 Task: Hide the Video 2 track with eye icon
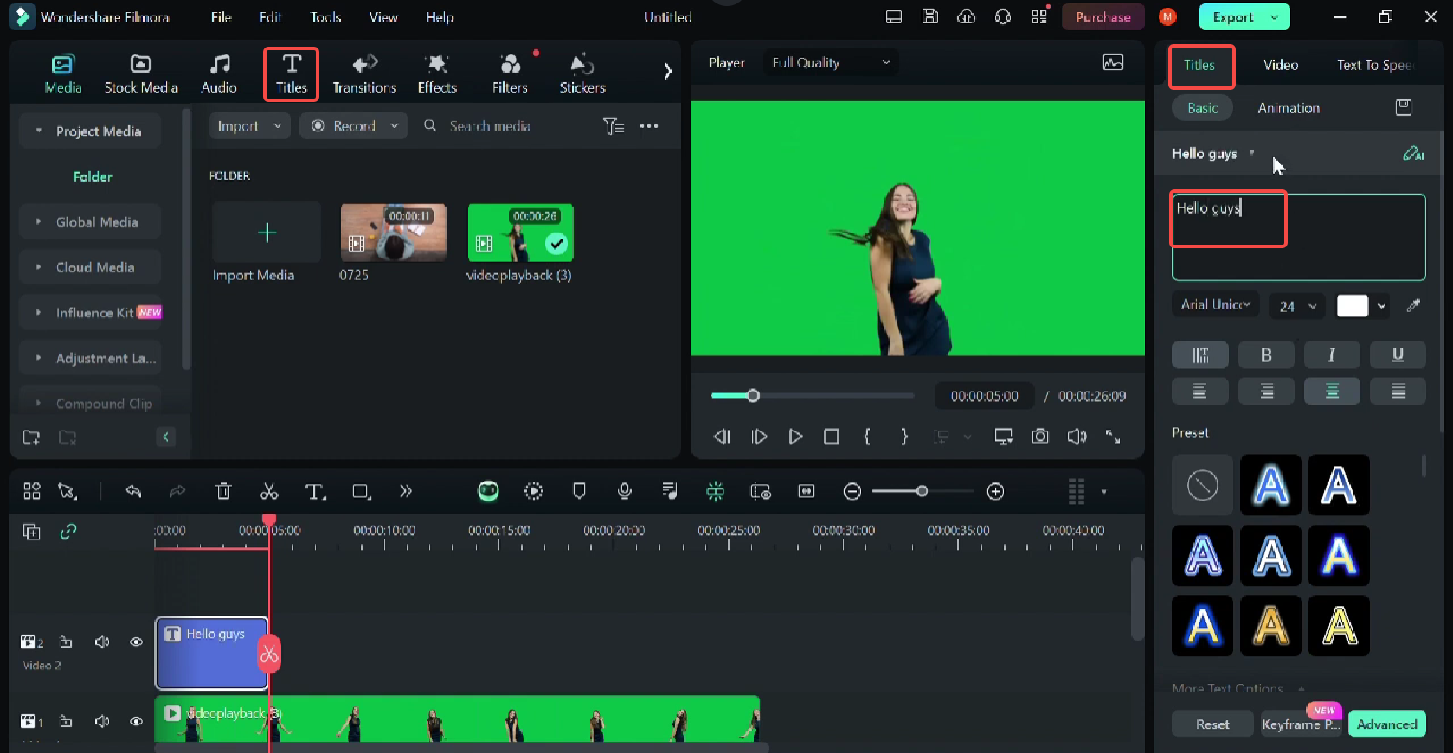pyautogui.click(x=136, y=641)
